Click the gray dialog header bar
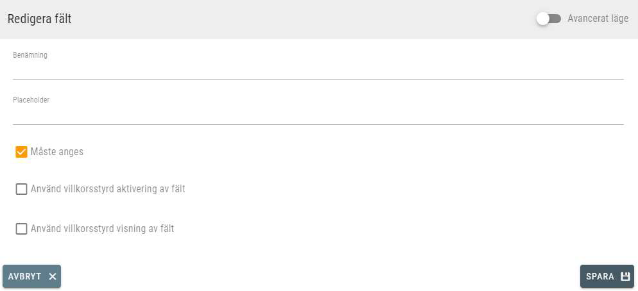638x291 pixels. point(319,19)
